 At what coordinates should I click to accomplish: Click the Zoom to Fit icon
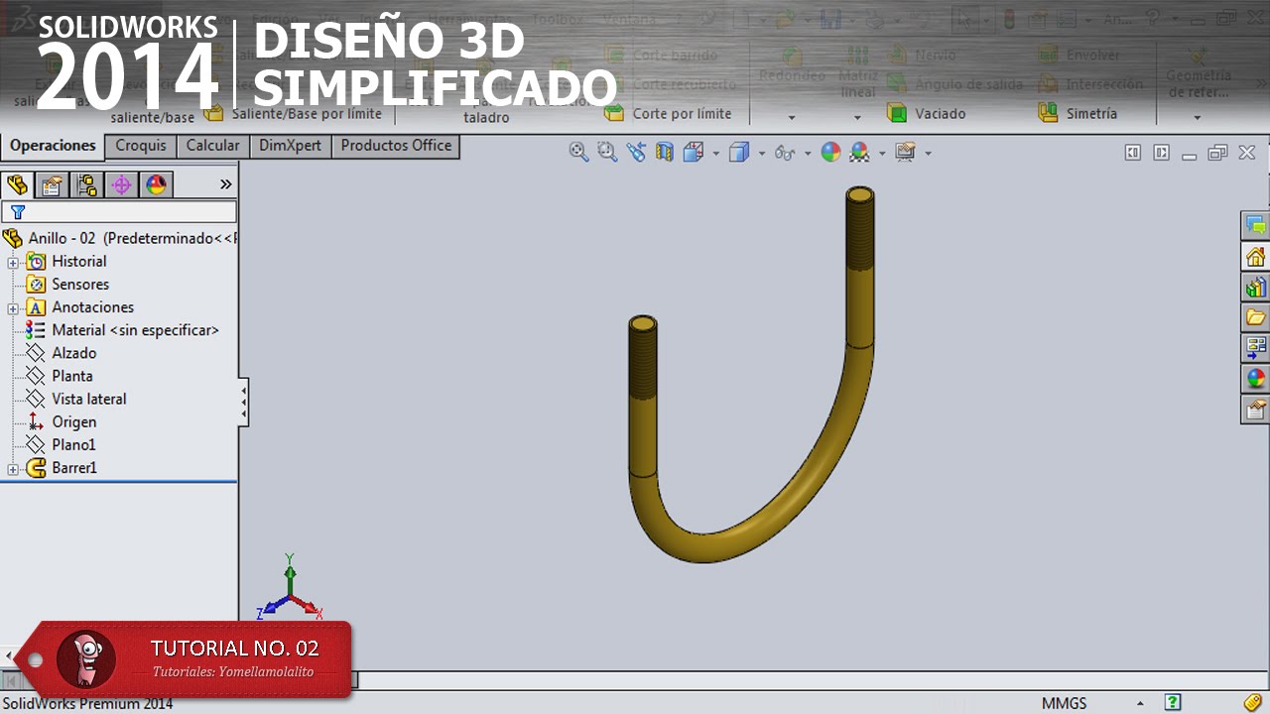578,152
